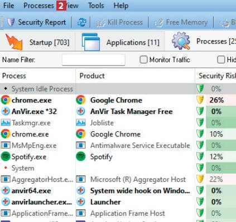The width and height of the screenshot is (236, 222).
Task: Toggle the partially visible Hide checkbox
Action: (x=221, y=60)
